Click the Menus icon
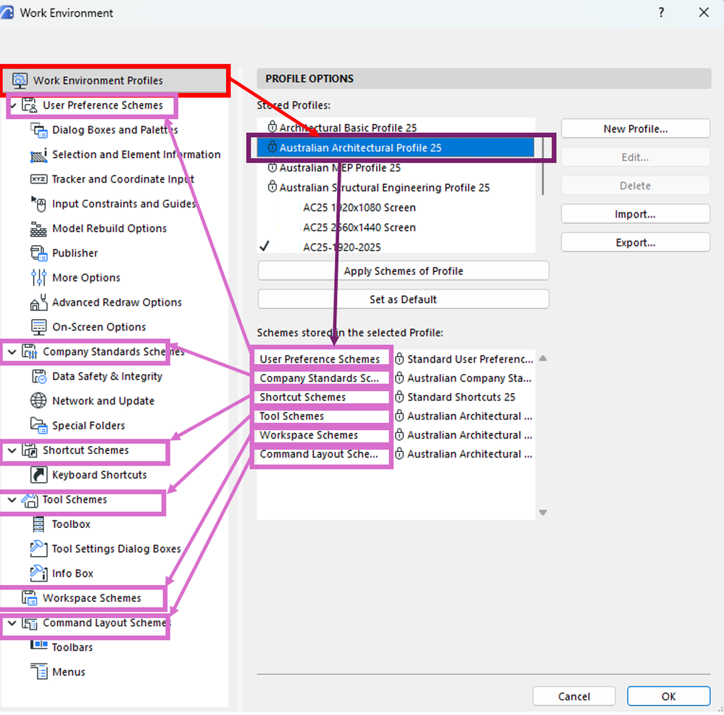This screenshot has width=724, height=715. (39, 672)
